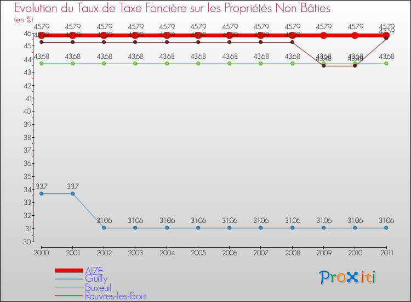Click Buxeuil green data point for 2004
This screenshot has width=411, height=302.
pos(167,64)
